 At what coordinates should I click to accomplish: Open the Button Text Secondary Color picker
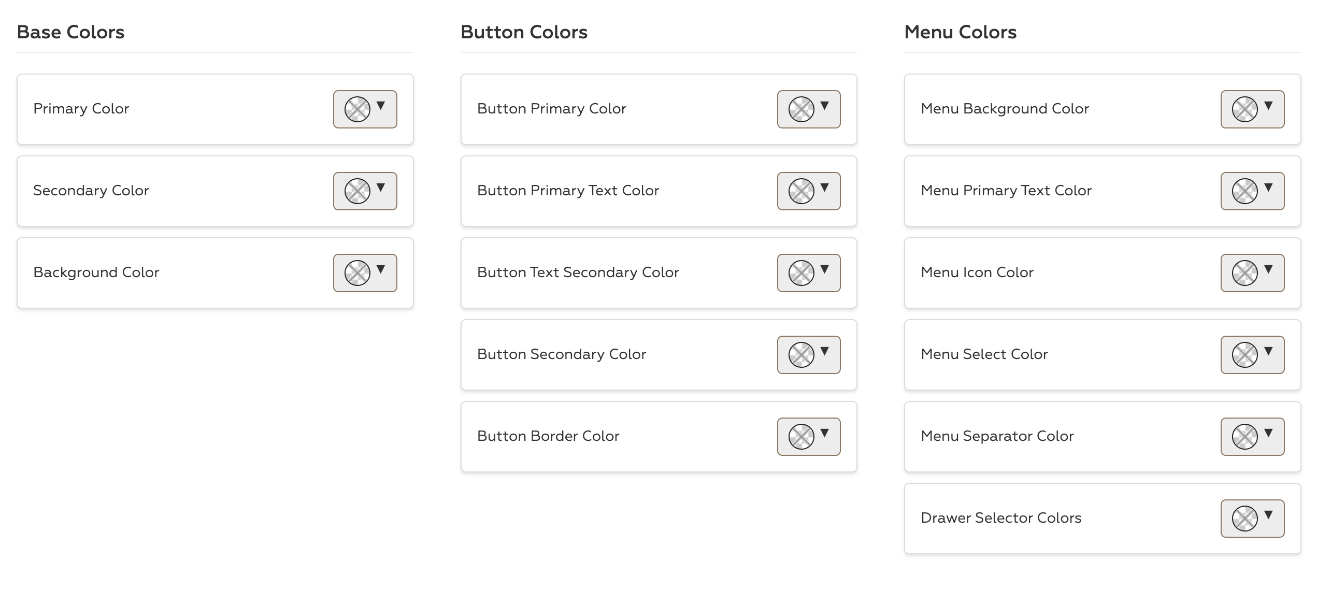[x=808, y=273]
